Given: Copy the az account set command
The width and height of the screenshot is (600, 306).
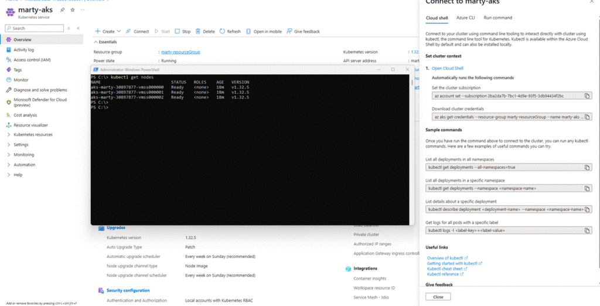Looking at the screenshot, I should [x=587, y=96].
